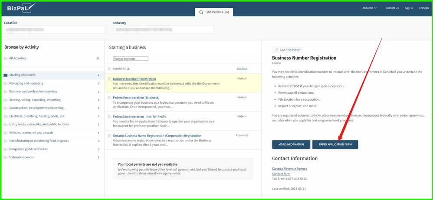Click folder icon next to Dangerous goods and waste
Viewport: 433px width, 200px height.
[x=5, y=149]
